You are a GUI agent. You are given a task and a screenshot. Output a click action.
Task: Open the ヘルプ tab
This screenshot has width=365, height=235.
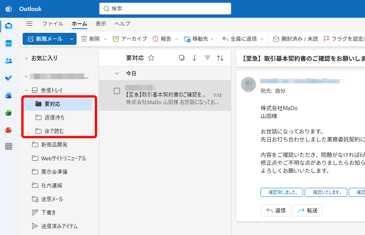[x=123, y=23]
